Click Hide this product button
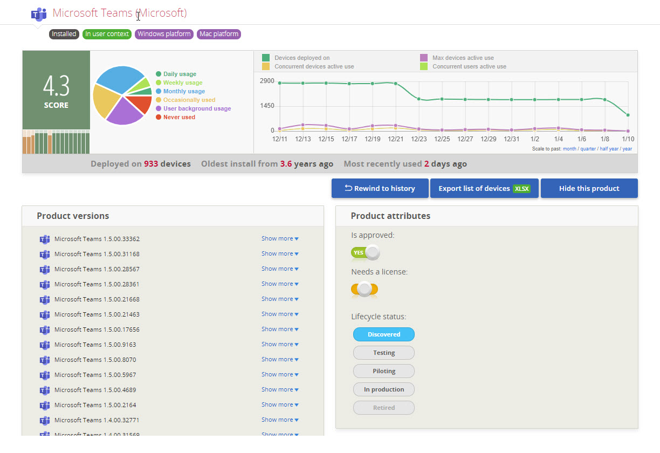The image size is (660, 453). pyautogui.click(x=589, y=188)
